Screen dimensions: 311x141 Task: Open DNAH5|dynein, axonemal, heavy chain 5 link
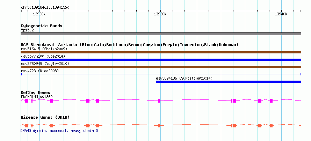[59, 131]
